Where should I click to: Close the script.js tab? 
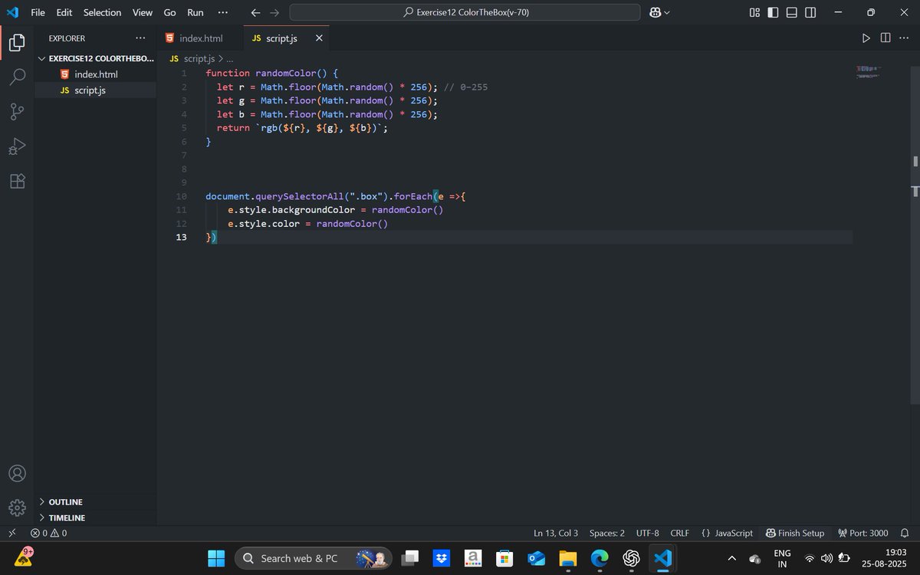click(319, 38)
